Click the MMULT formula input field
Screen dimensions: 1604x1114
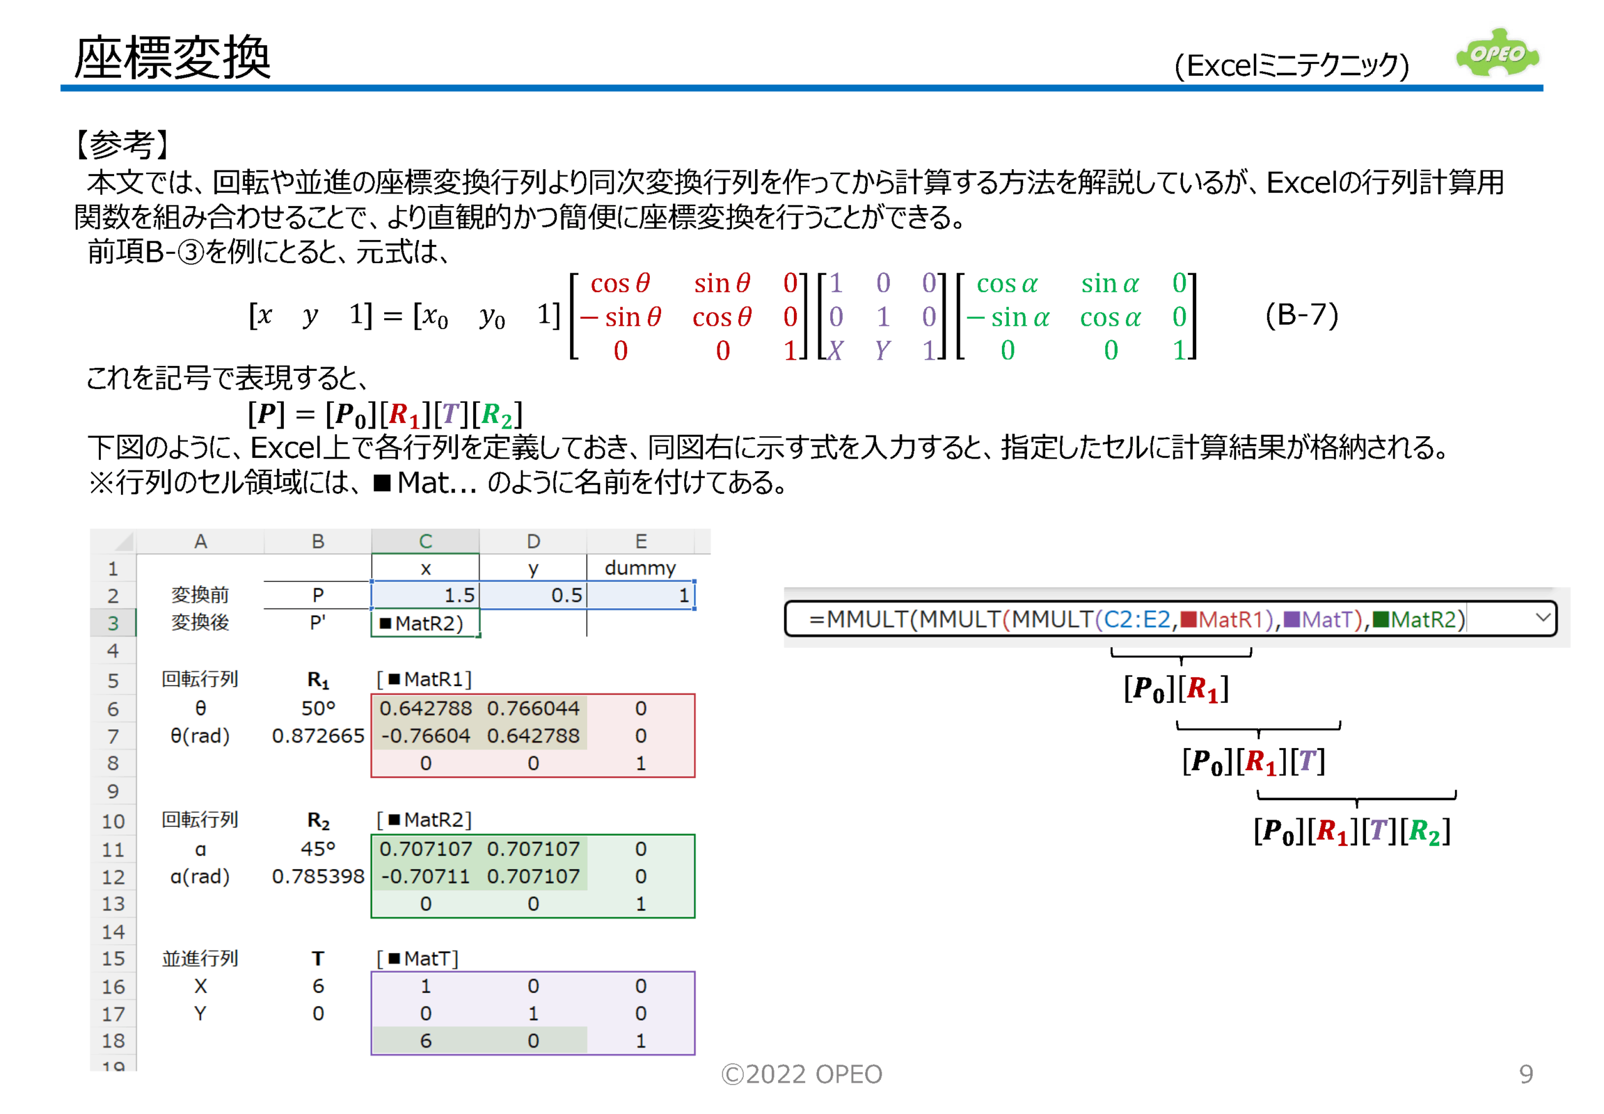tap(977, 618)
